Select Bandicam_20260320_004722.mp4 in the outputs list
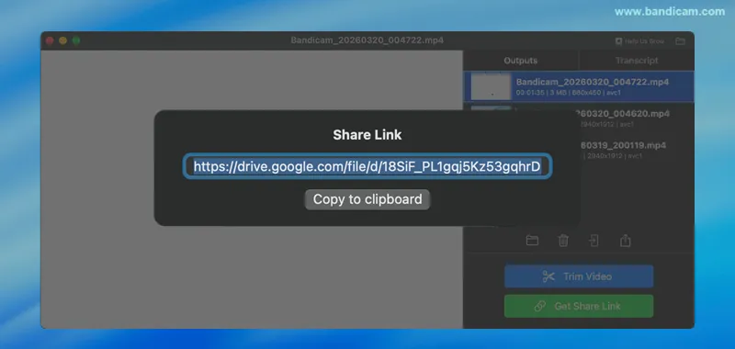The image size is (735, 349). pos(579,86)
